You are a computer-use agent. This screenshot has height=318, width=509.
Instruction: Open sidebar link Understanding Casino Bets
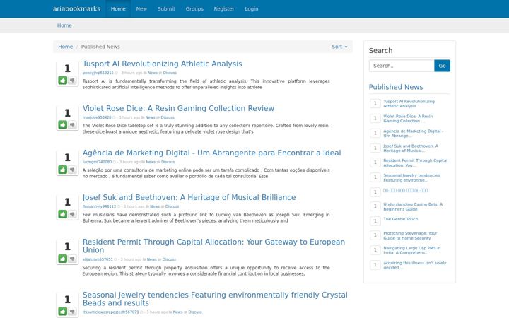413,206
